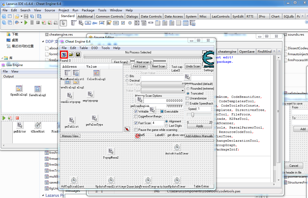
Task: Select the FreezeTimer component icon
Action: (148, 180)
